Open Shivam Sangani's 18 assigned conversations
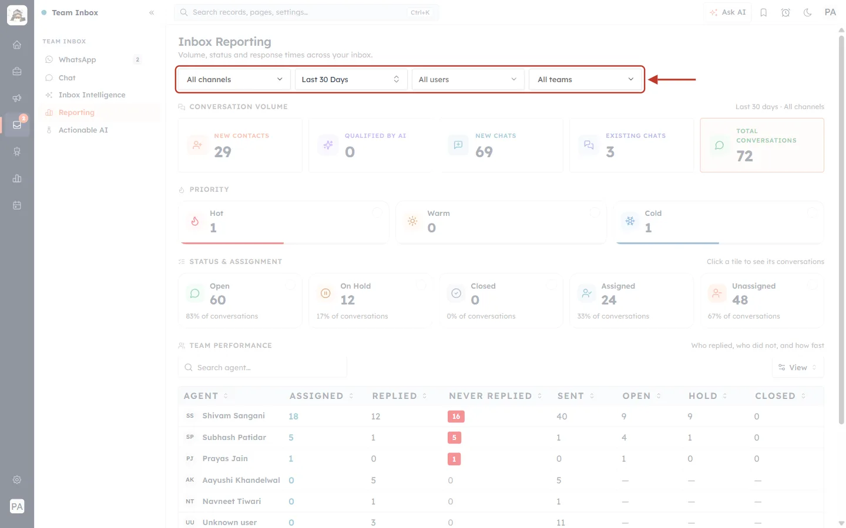 coord(293,417)
